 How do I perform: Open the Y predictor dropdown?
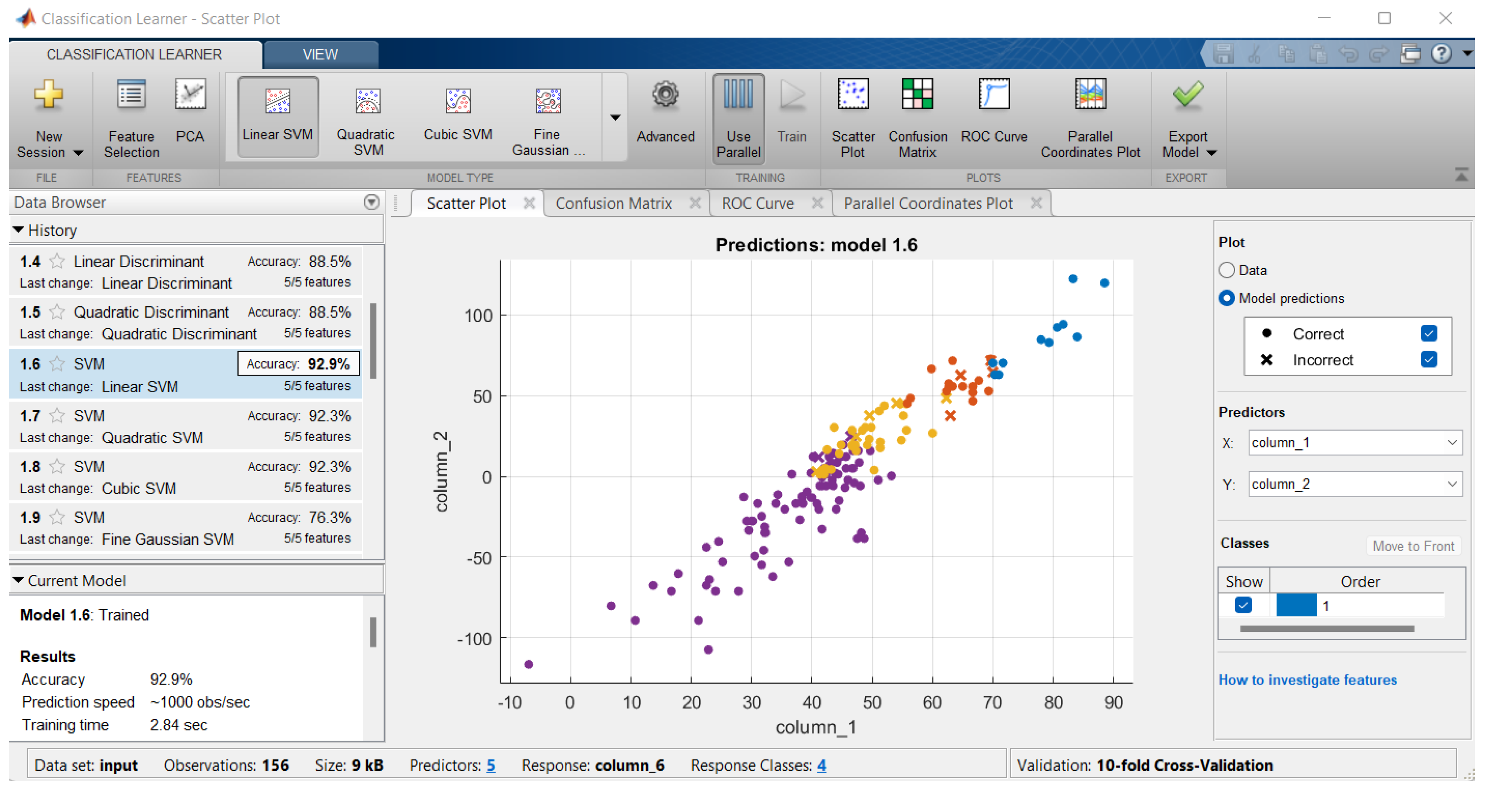pyautogui.click(x=1355, y=484)
